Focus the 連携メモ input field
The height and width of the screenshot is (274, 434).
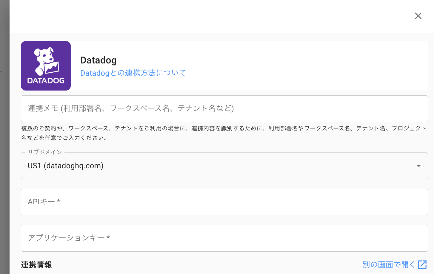coord(224,109)
